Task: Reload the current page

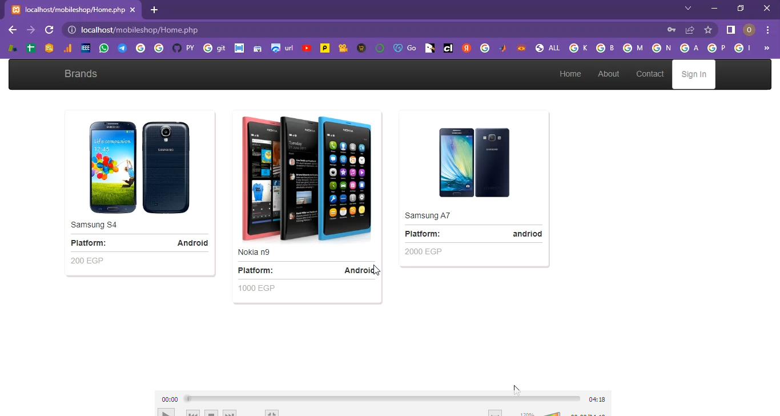Action: [49, 30]
